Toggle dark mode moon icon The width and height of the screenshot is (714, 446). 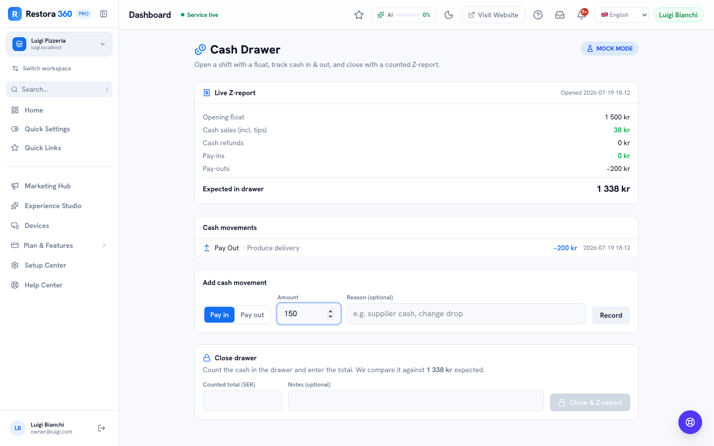tap(449, 15)
